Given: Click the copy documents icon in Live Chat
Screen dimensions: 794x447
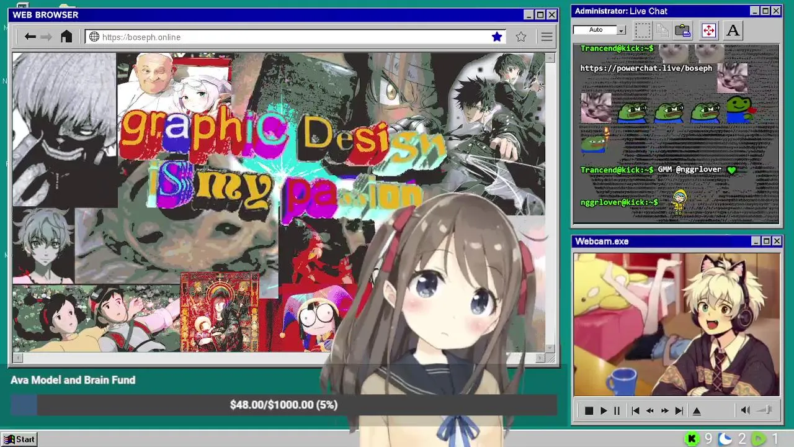Looking at the screenshot, I should pos(662,30).
